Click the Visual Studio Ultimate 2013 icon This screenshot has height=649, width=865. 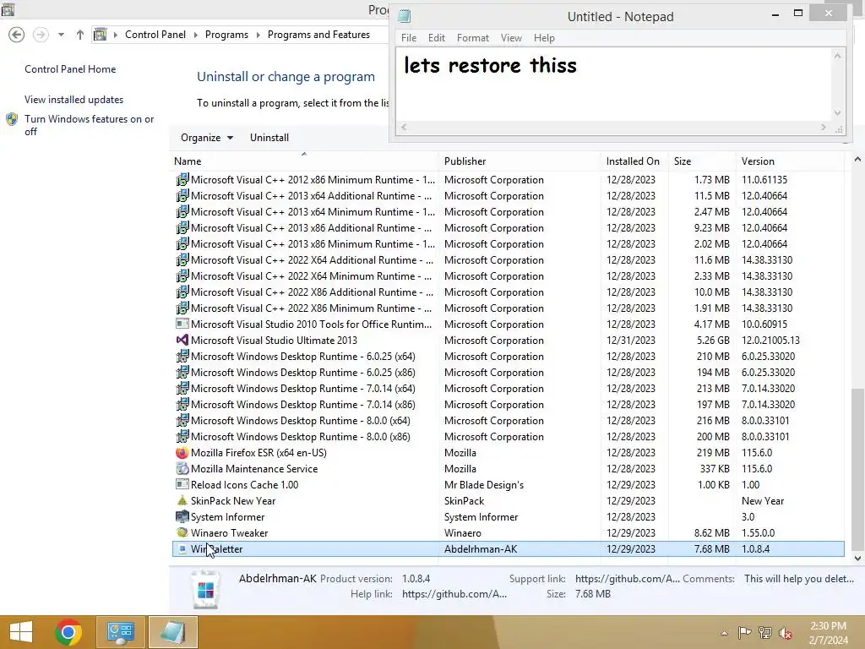pyautogui.click(x=182, y=340)
